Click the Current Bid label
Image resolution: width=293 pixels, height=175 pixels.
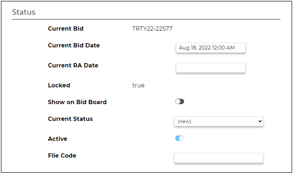[x=66, y=29]
